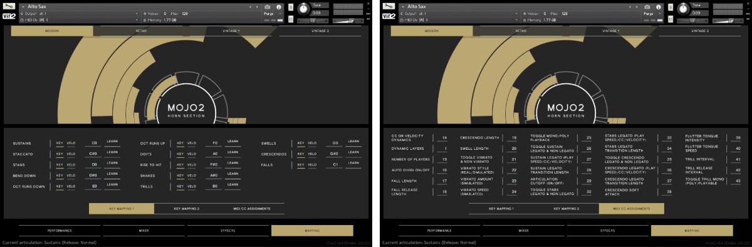The height and width of the screenshot is (247, 752).
Task: Click LEARN for the Swells articulation
Action: 353,142
